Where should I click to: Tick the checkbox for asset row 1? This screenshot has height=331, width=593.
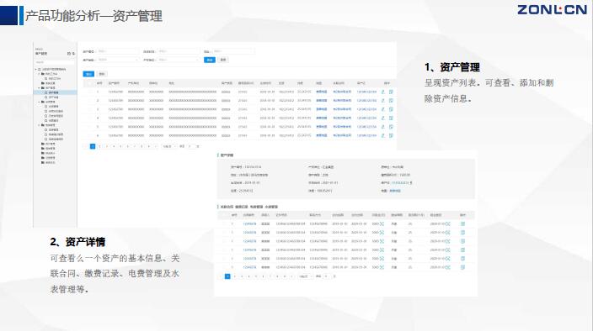click(x=89, y=92)
